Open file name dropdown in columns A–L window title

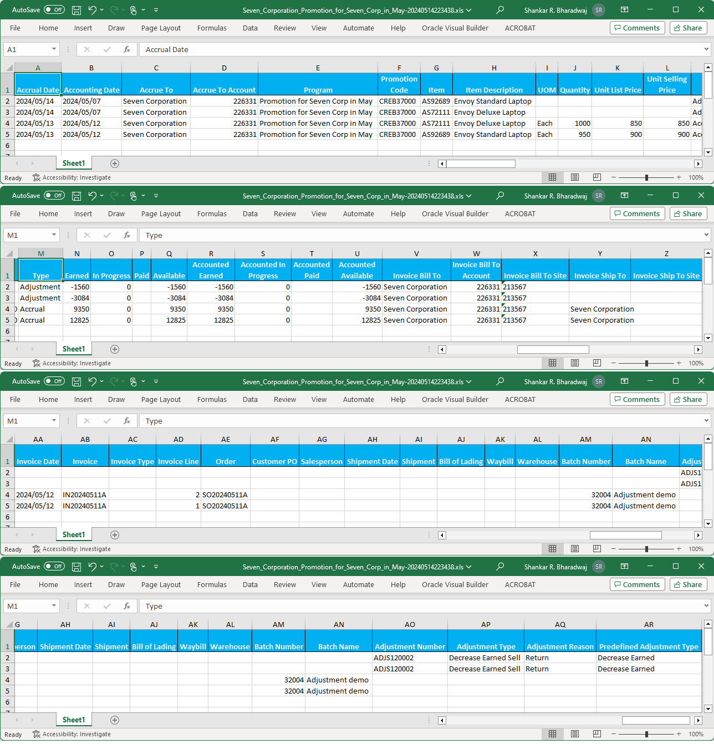point(469,10)
